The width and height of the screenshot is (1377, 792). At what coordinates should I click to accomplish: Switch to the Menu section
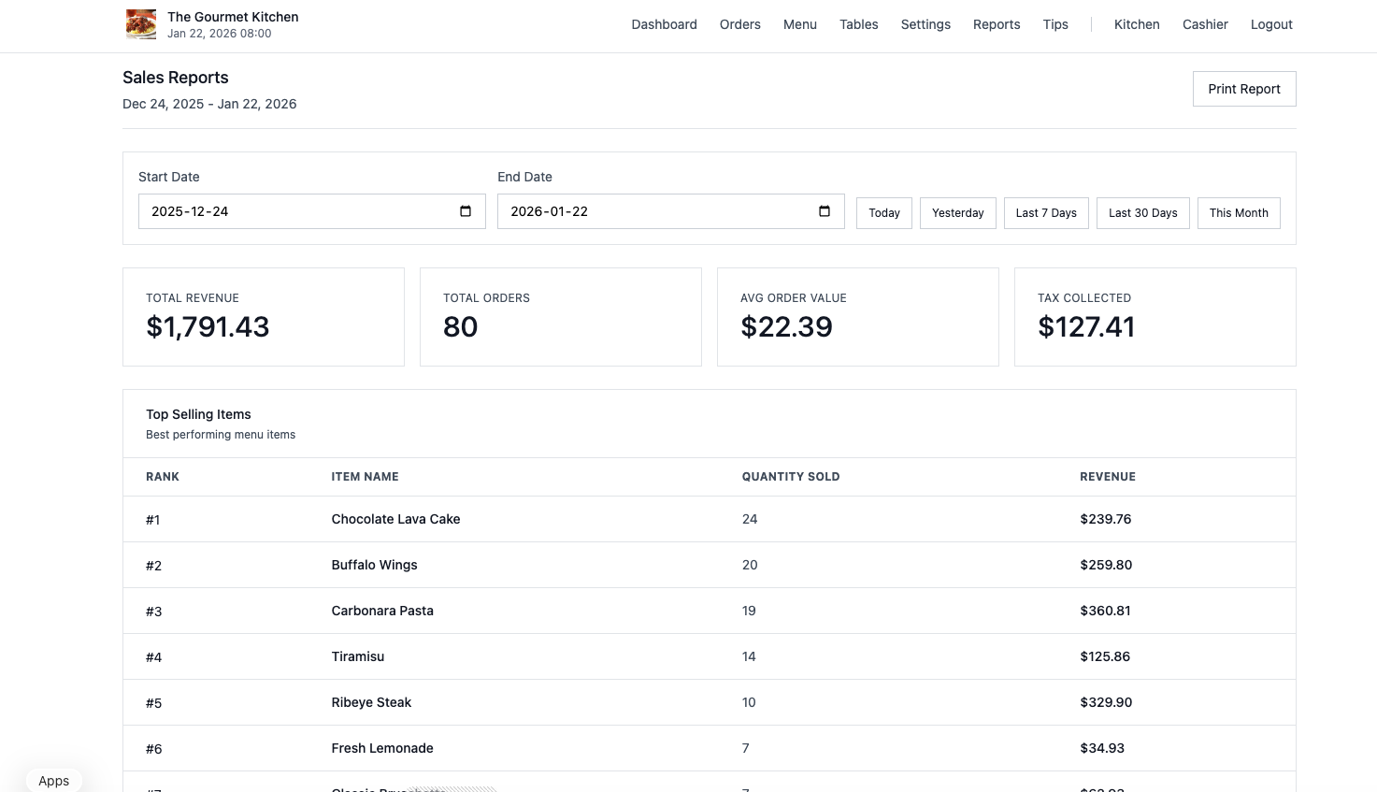click(799, 24)
